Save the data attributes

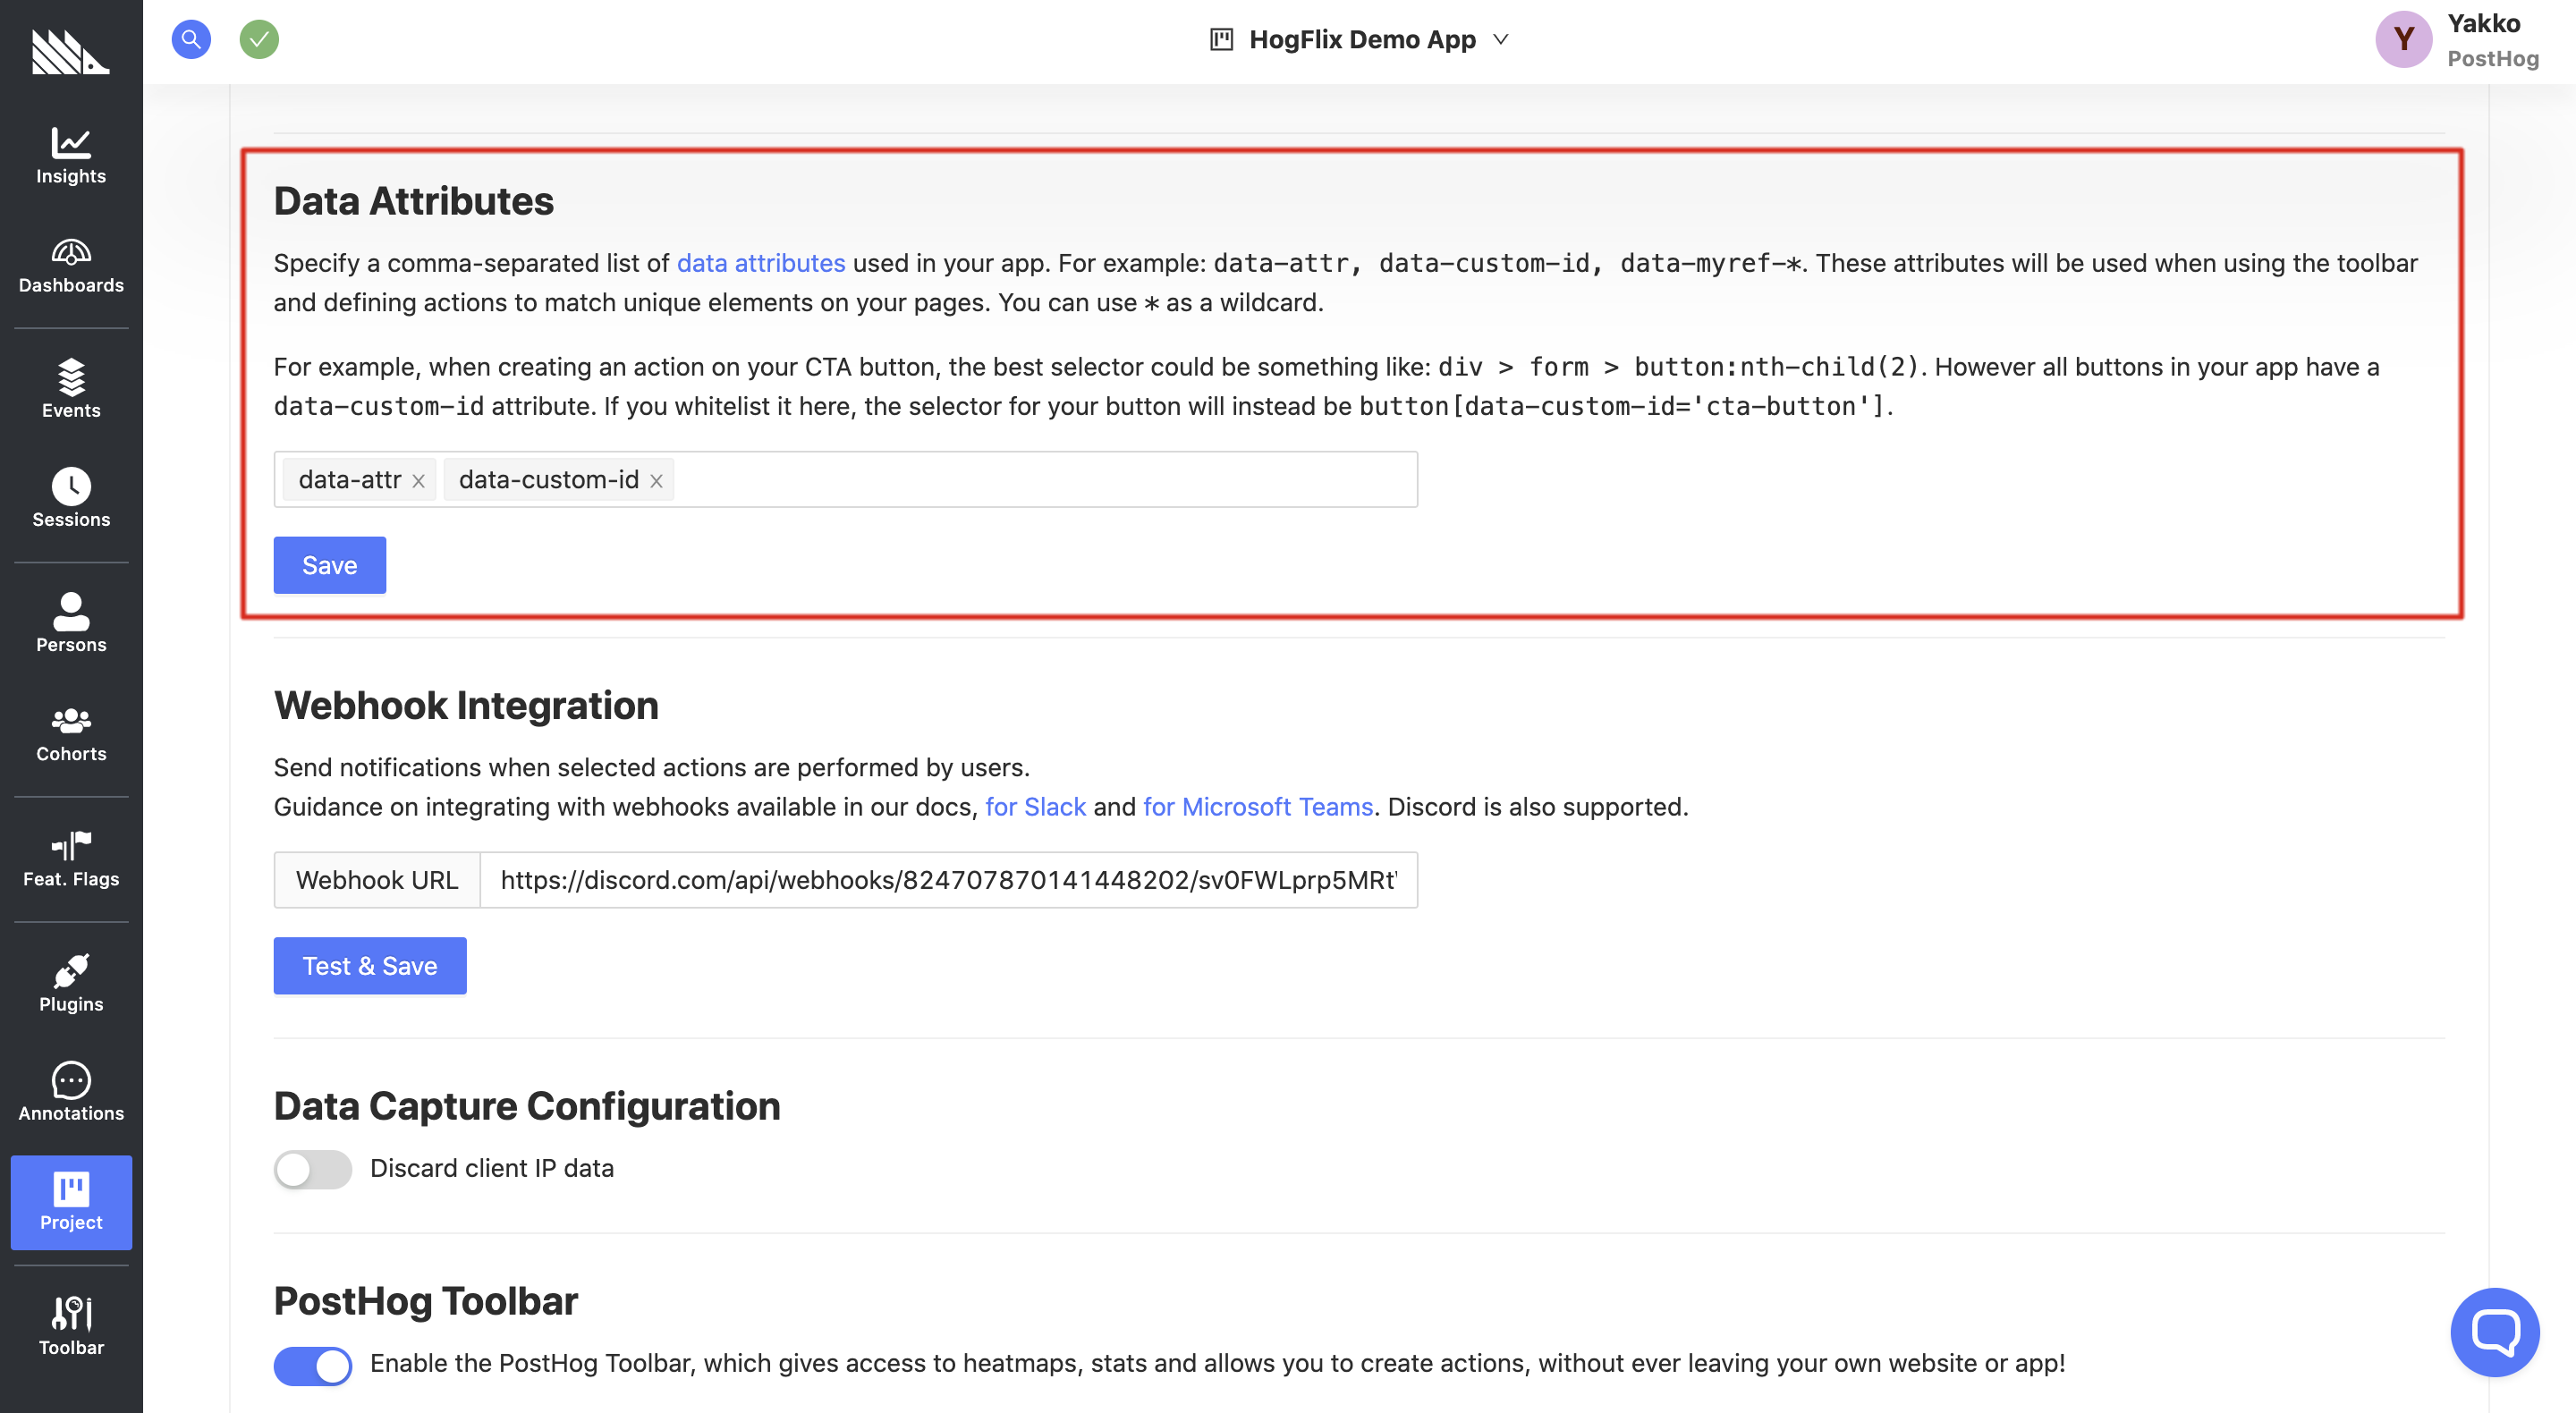coord(330,565)
